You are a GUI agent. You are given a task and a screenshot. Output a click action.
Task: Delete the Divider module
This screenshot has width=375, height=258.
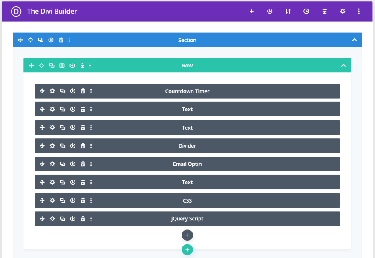click(x=83, y=146)
